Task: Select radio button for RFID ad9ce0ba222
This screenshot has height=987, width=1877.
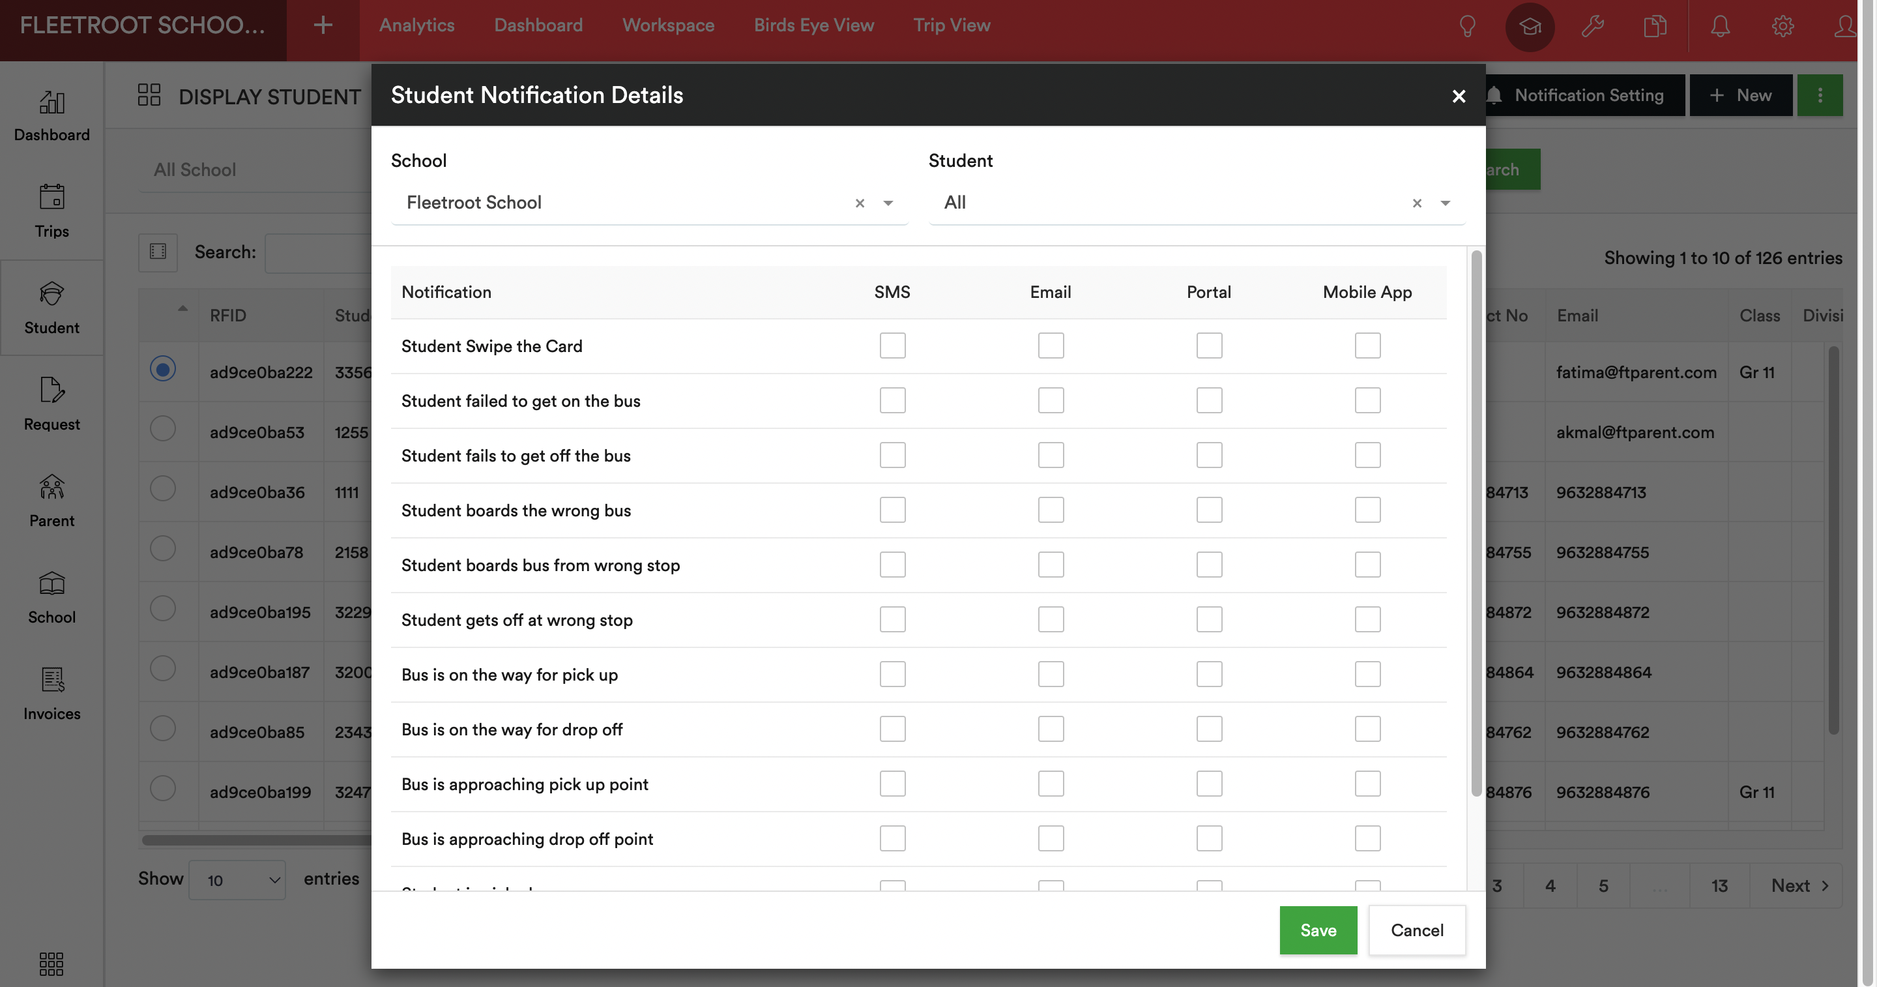Action: (x=162, y=368)
